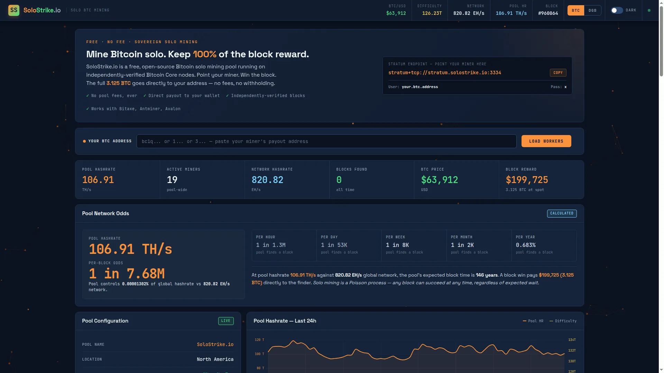Select the Active Miners stat card

tap(202, 180)
